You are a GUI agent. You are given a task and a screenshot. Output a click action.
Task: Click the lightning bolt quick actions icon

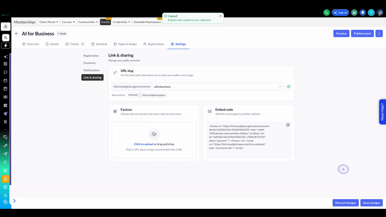(5, 45)
